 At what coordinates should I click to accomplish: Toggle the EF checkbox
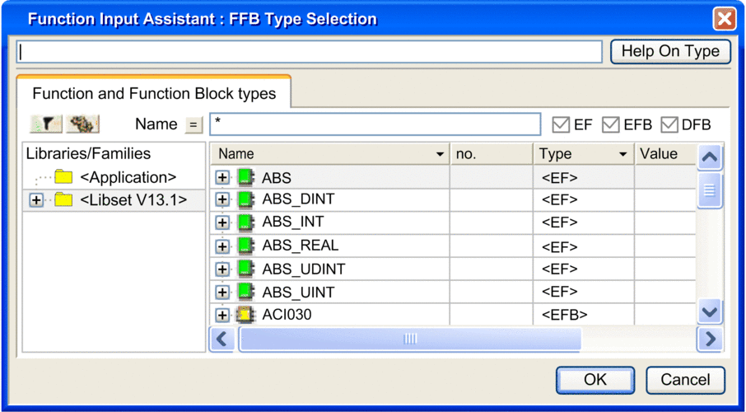point(561,124)
